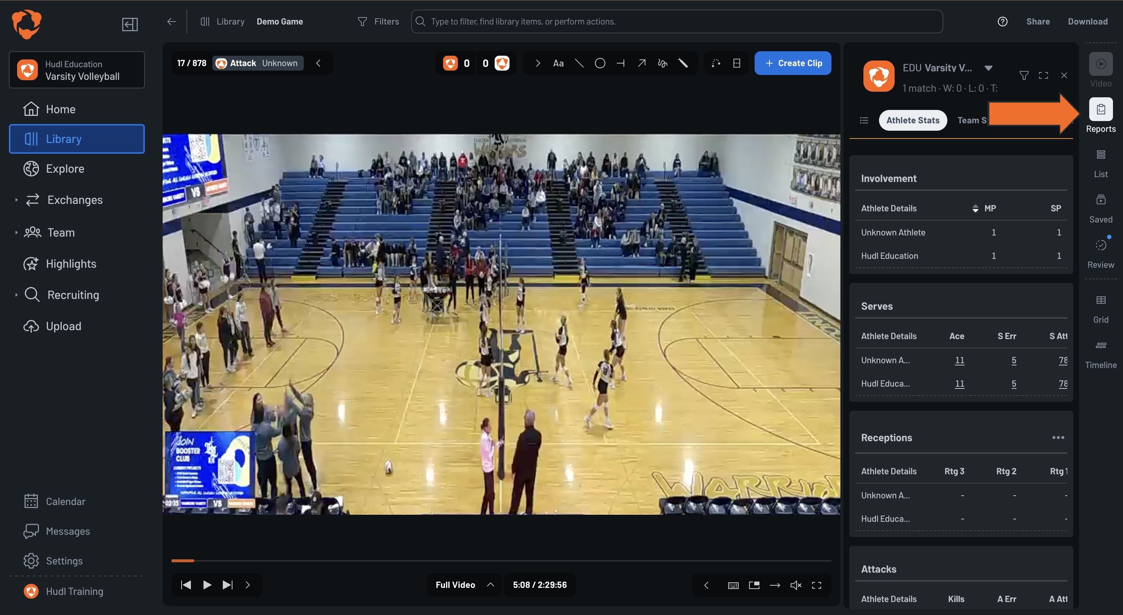
Task: Seek using the video progress bar
Action: (x=501, y=560)
